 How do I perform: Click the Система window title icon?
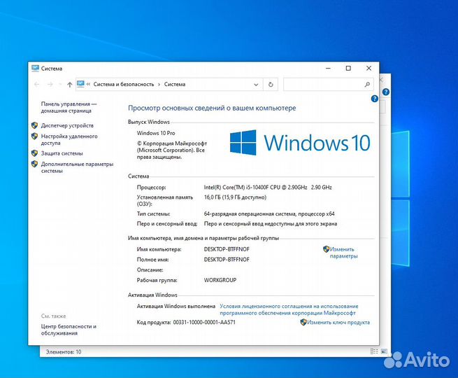click(35, 69)
